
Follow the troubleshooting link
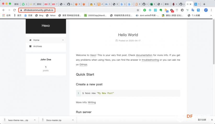(x=150, y=60)
